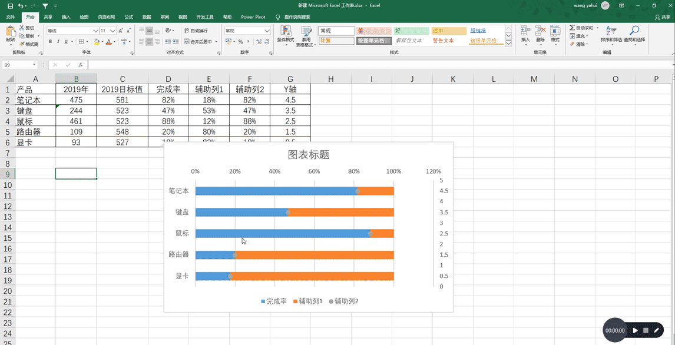
Task: Open Sort and Filter (排序和筛选)
Action: click(x=611, y=34)
